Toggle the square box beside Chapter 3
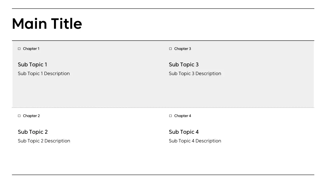The height and width of the screenshot is (183, 326). (x=170, y=49)
